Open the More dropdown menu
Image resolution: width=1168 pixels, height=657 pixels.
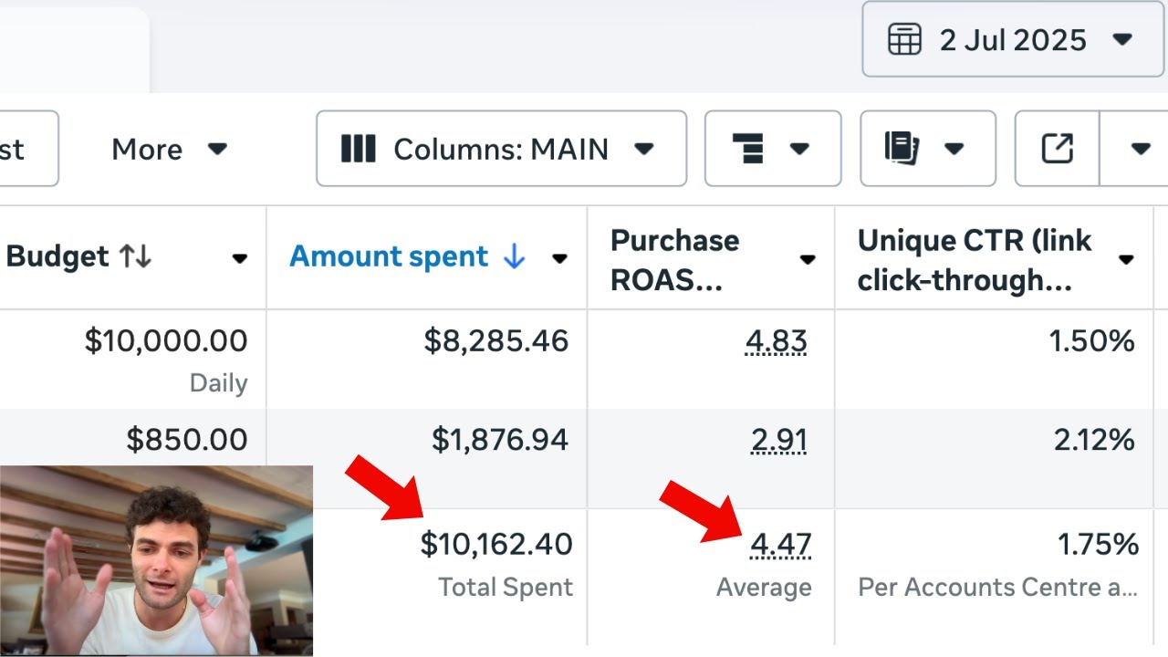169,149
